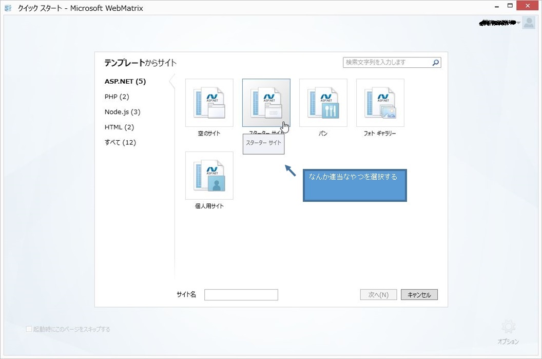Show HTML (2) templates category
Image resolution: width=542 pixels, height=359 pixels.
(x=119, y=127)
